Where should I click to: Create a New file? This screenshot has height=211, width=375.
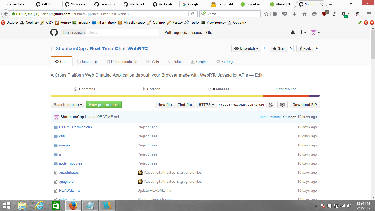coord(165,105)
